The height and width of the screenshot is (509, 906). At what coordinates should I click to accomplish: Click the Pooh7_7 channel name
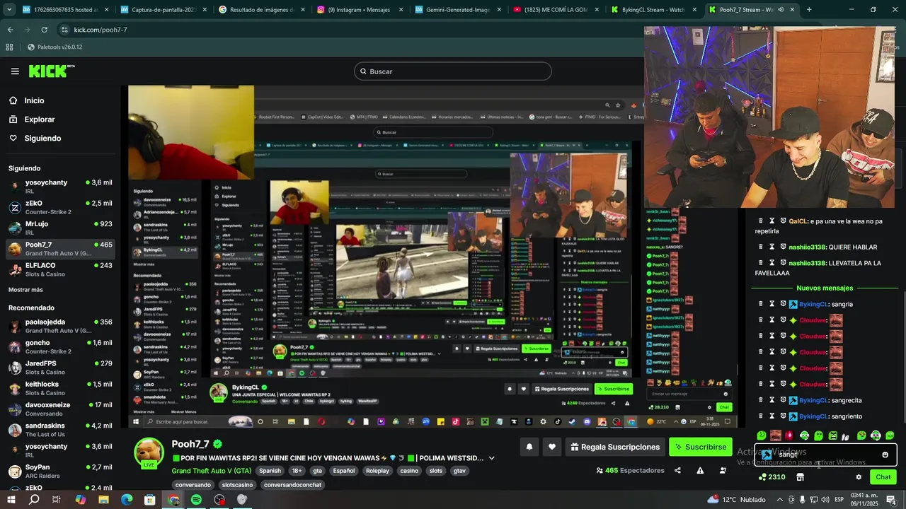point(190,444)
